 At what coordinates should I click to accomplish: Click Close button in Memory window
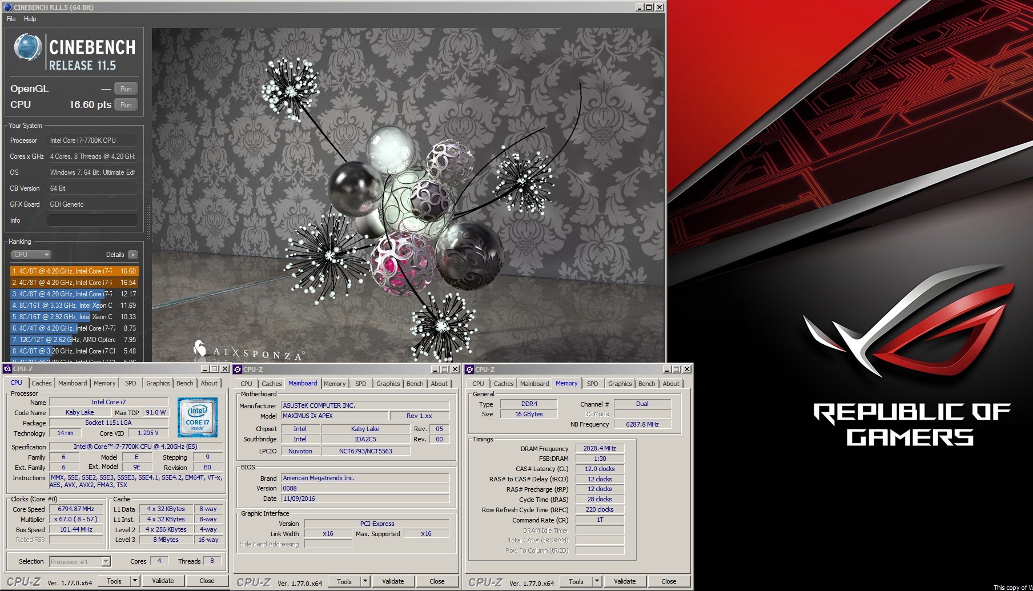click(x=669, y=581)
